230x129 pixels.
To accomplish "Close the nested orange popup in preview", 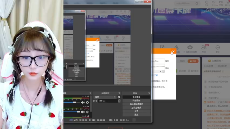I will click(x=98, y=40).
